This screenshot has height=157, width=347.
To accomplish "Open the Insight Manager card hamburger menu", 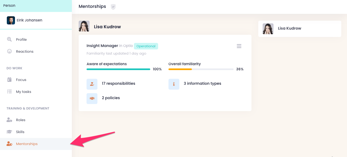I will pyautogui.click(x=239, y=46).
